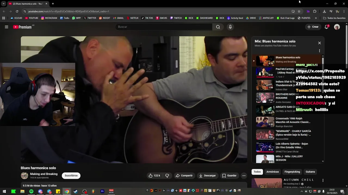Image resolution: width=348 pixels, height=195 pixels.
Task: Click the search magnifier button
Action: click(218, 27)
